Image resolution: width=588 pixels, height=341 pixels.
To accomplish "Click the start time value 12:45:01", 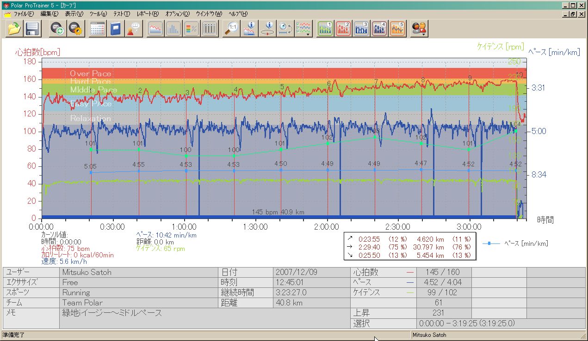I will point(290,282).
